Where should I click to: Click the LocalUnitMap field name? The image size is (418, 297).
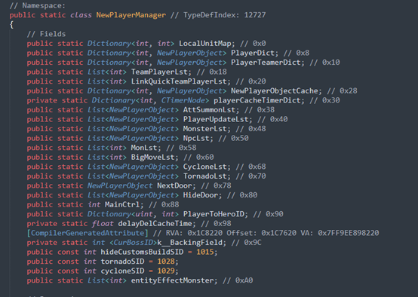point(204,44)
